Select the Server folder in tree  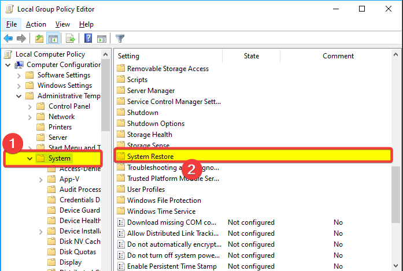pos(58,138)
